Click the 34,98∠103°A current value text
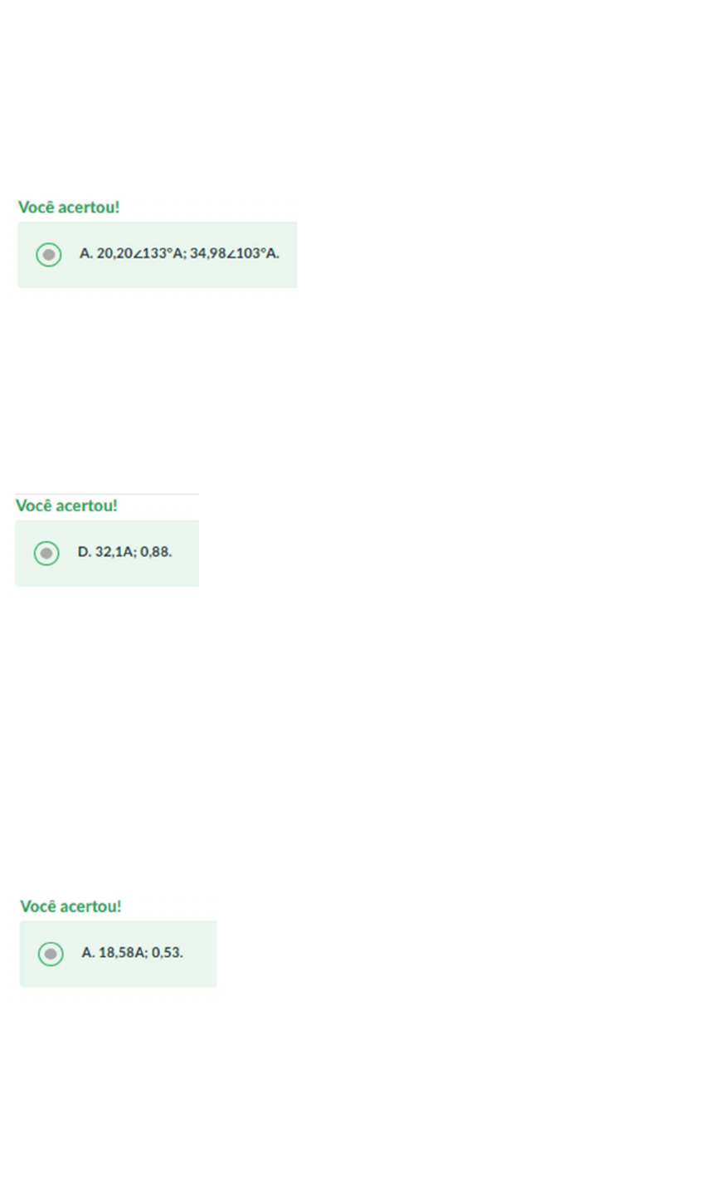Screen dimensions: 710x1187 (x=235, y=253)
